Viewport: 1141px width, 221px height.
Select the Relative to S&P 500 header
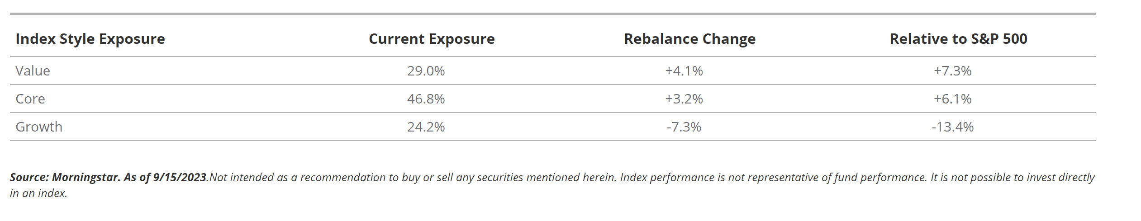point(958,39)
